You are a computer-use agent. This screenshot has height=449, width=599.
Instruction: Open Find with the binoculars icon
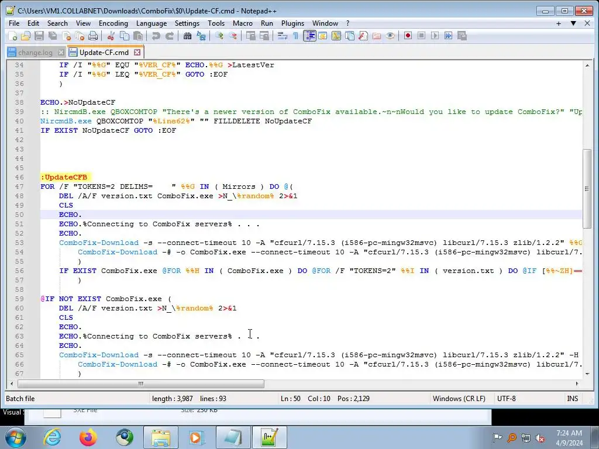point(188,36)
